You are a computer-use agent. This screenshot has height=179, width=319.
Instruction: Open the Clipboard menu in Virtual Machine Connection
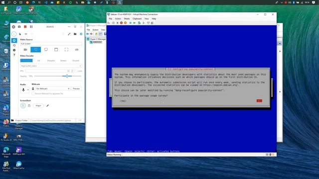137,19
